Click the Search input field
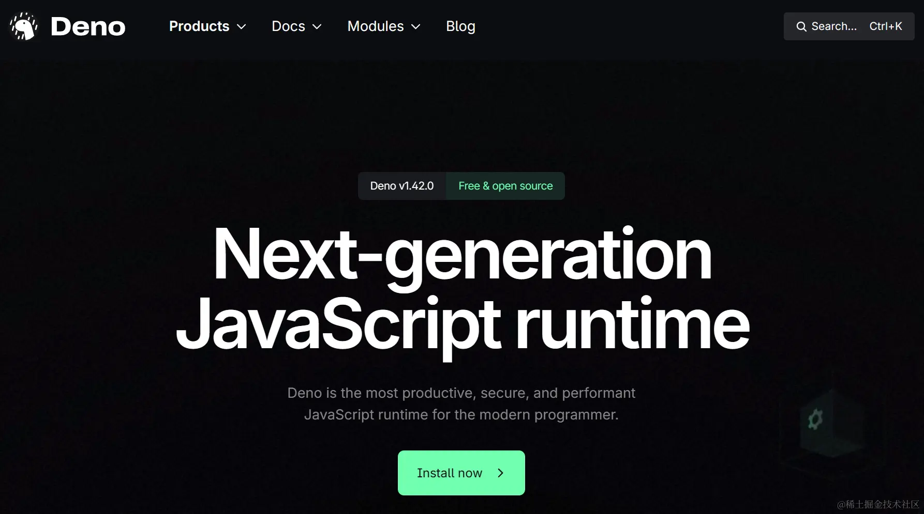 (849, 26)
